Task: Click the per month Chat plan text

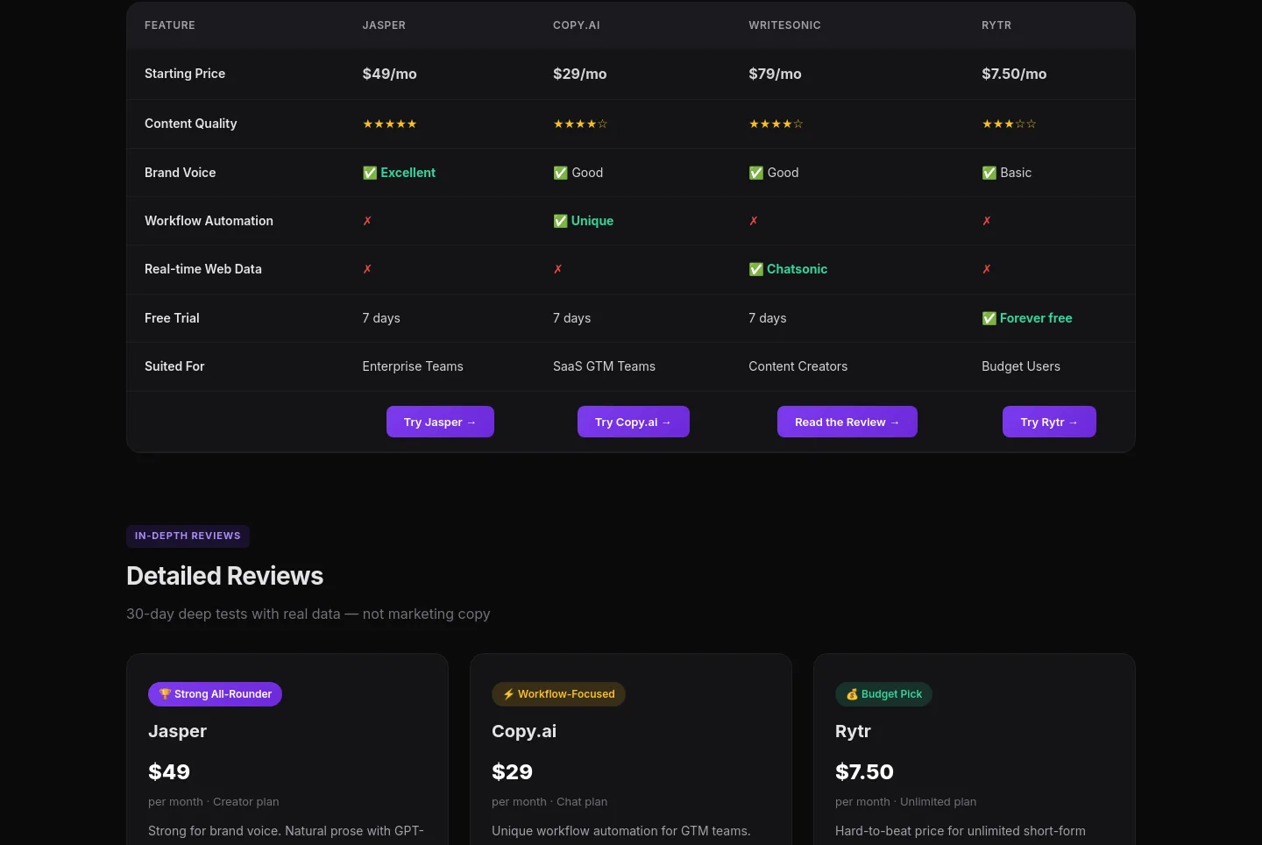Action: click(549, 802)
